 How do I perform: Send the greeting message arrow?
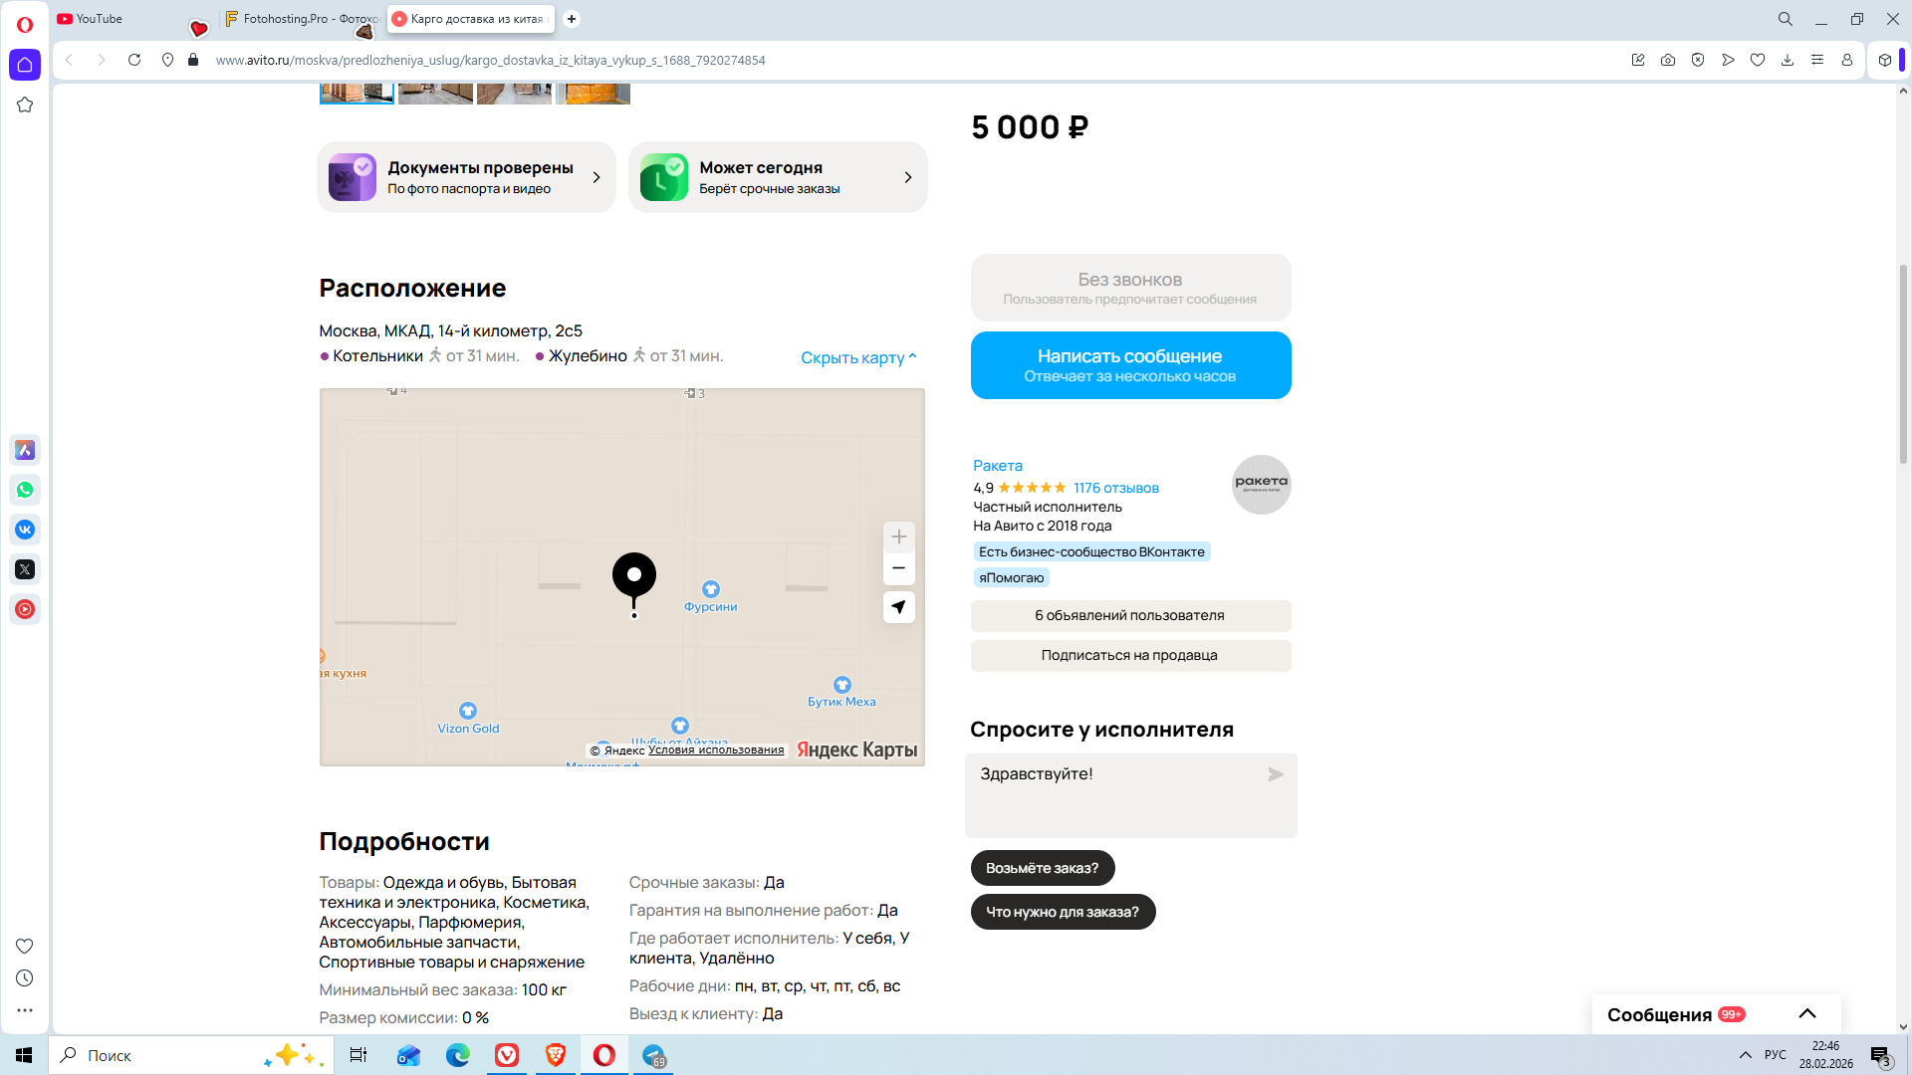[x=1275, y=774]
